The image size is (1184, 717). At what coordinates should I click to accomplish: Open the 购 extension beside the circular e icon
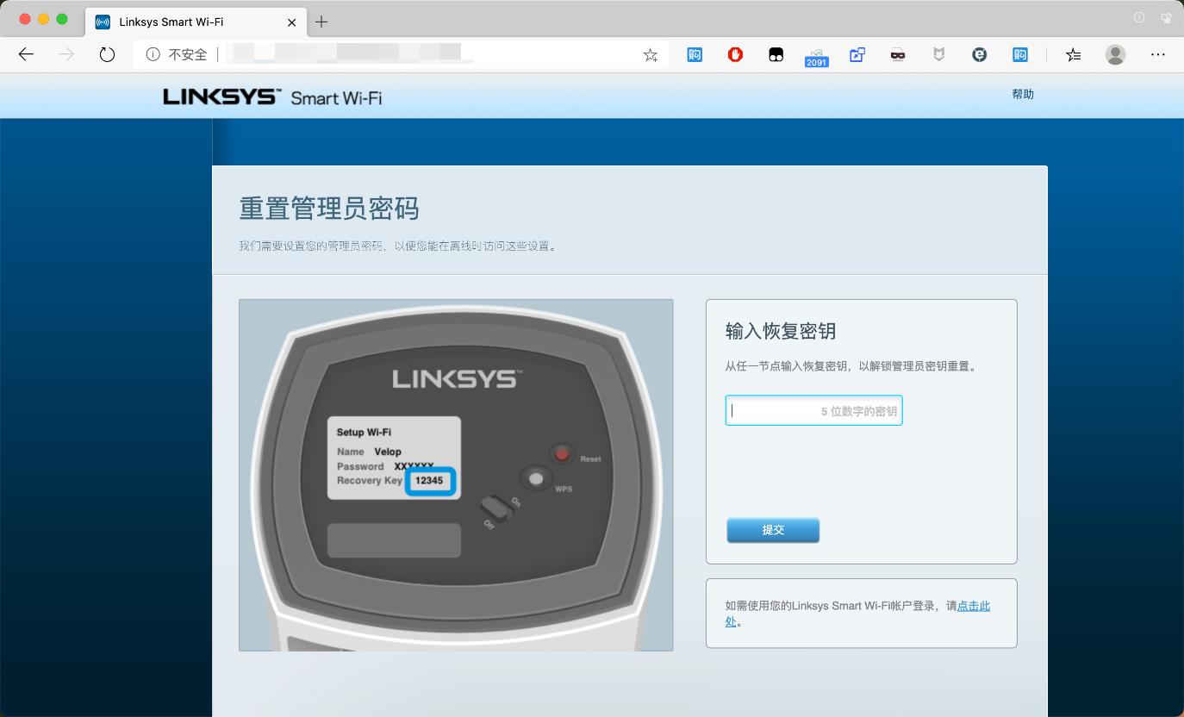pyautogui.click(x=1020, y=54)
